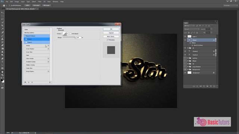Expand the Long Shadows layer group
The width and height of the screenshot is (239, 134).
pyautogui.click(x=188, y=67)
